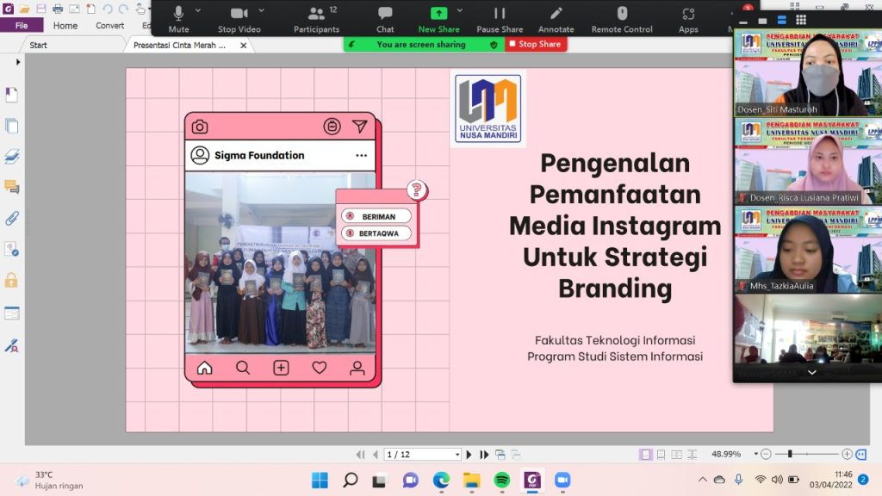Enable single page view mode
Viewport: 882px width, 496px height.
(645, 455)
